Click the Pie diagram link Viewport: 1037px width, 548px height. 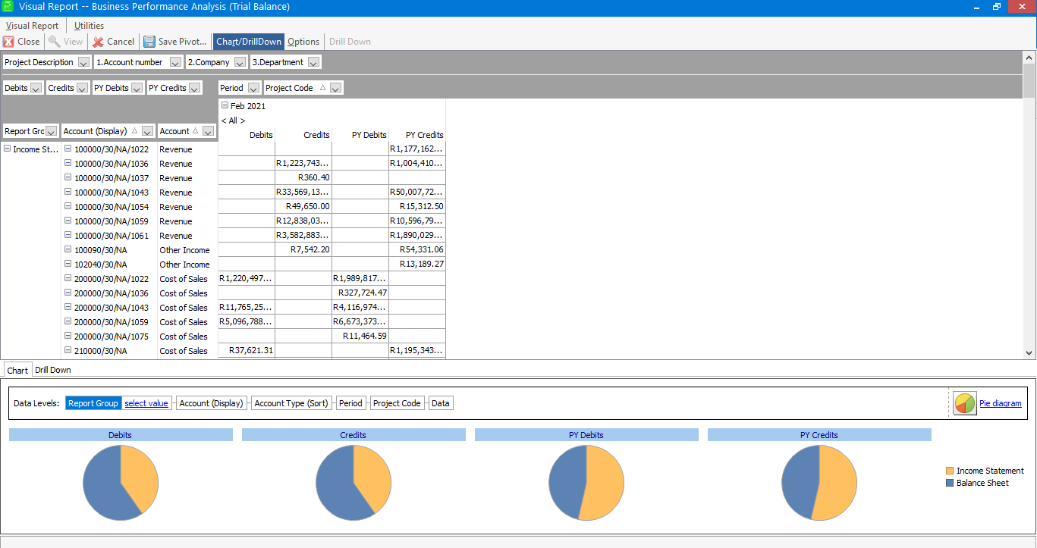click(x=1000, y=403)
